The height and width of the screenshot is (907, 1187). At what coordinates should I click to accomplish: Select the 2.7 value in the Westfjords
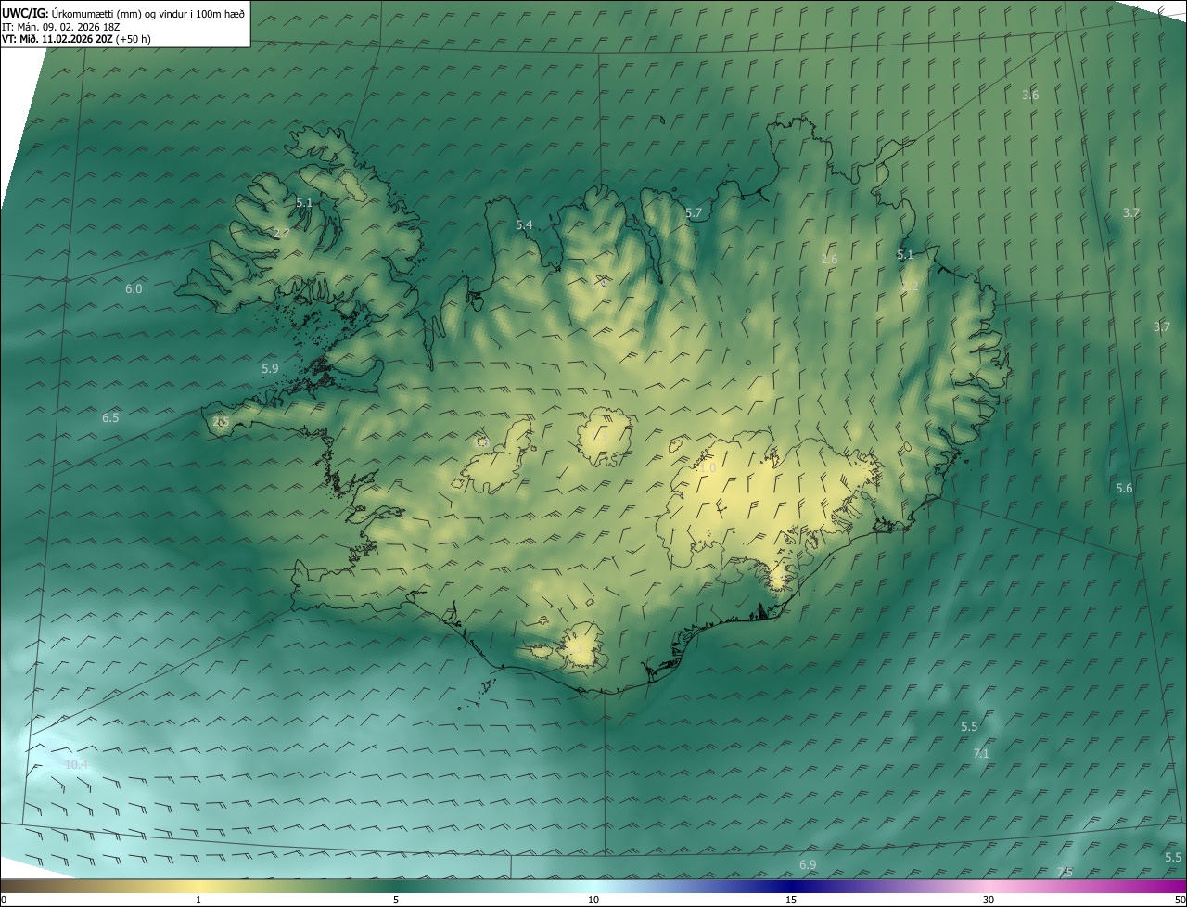coord(282,233)
